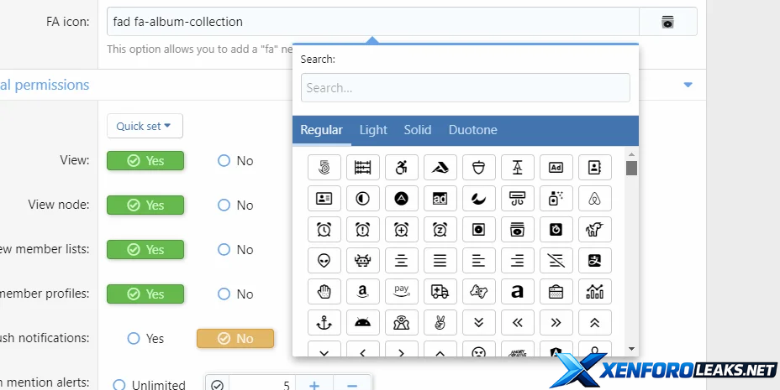Select No for View permission
780x390 pixels.
224,161
